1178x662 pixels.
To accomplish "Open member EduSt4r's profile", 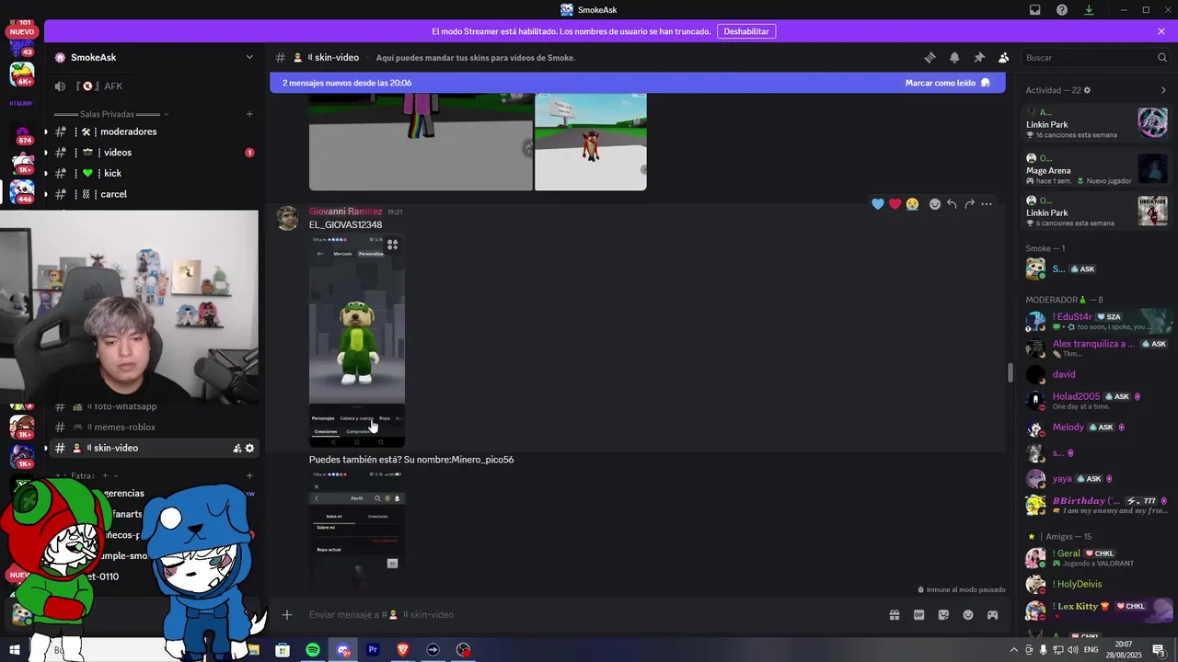I will click(1097, 321).
